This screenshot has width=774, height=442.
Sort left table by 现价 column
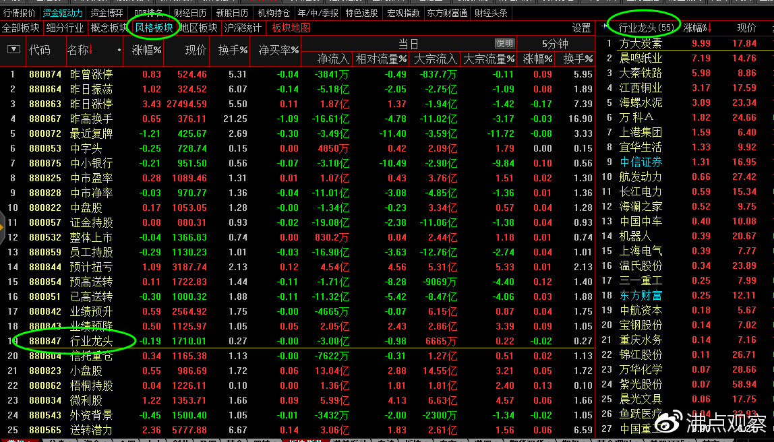pos(196,50)
